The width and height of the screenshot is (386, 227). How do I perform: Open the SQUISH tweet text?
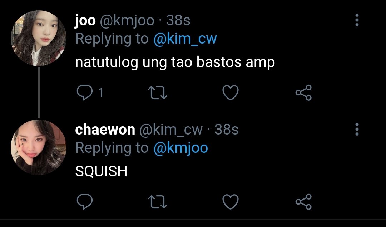(101, 171)
